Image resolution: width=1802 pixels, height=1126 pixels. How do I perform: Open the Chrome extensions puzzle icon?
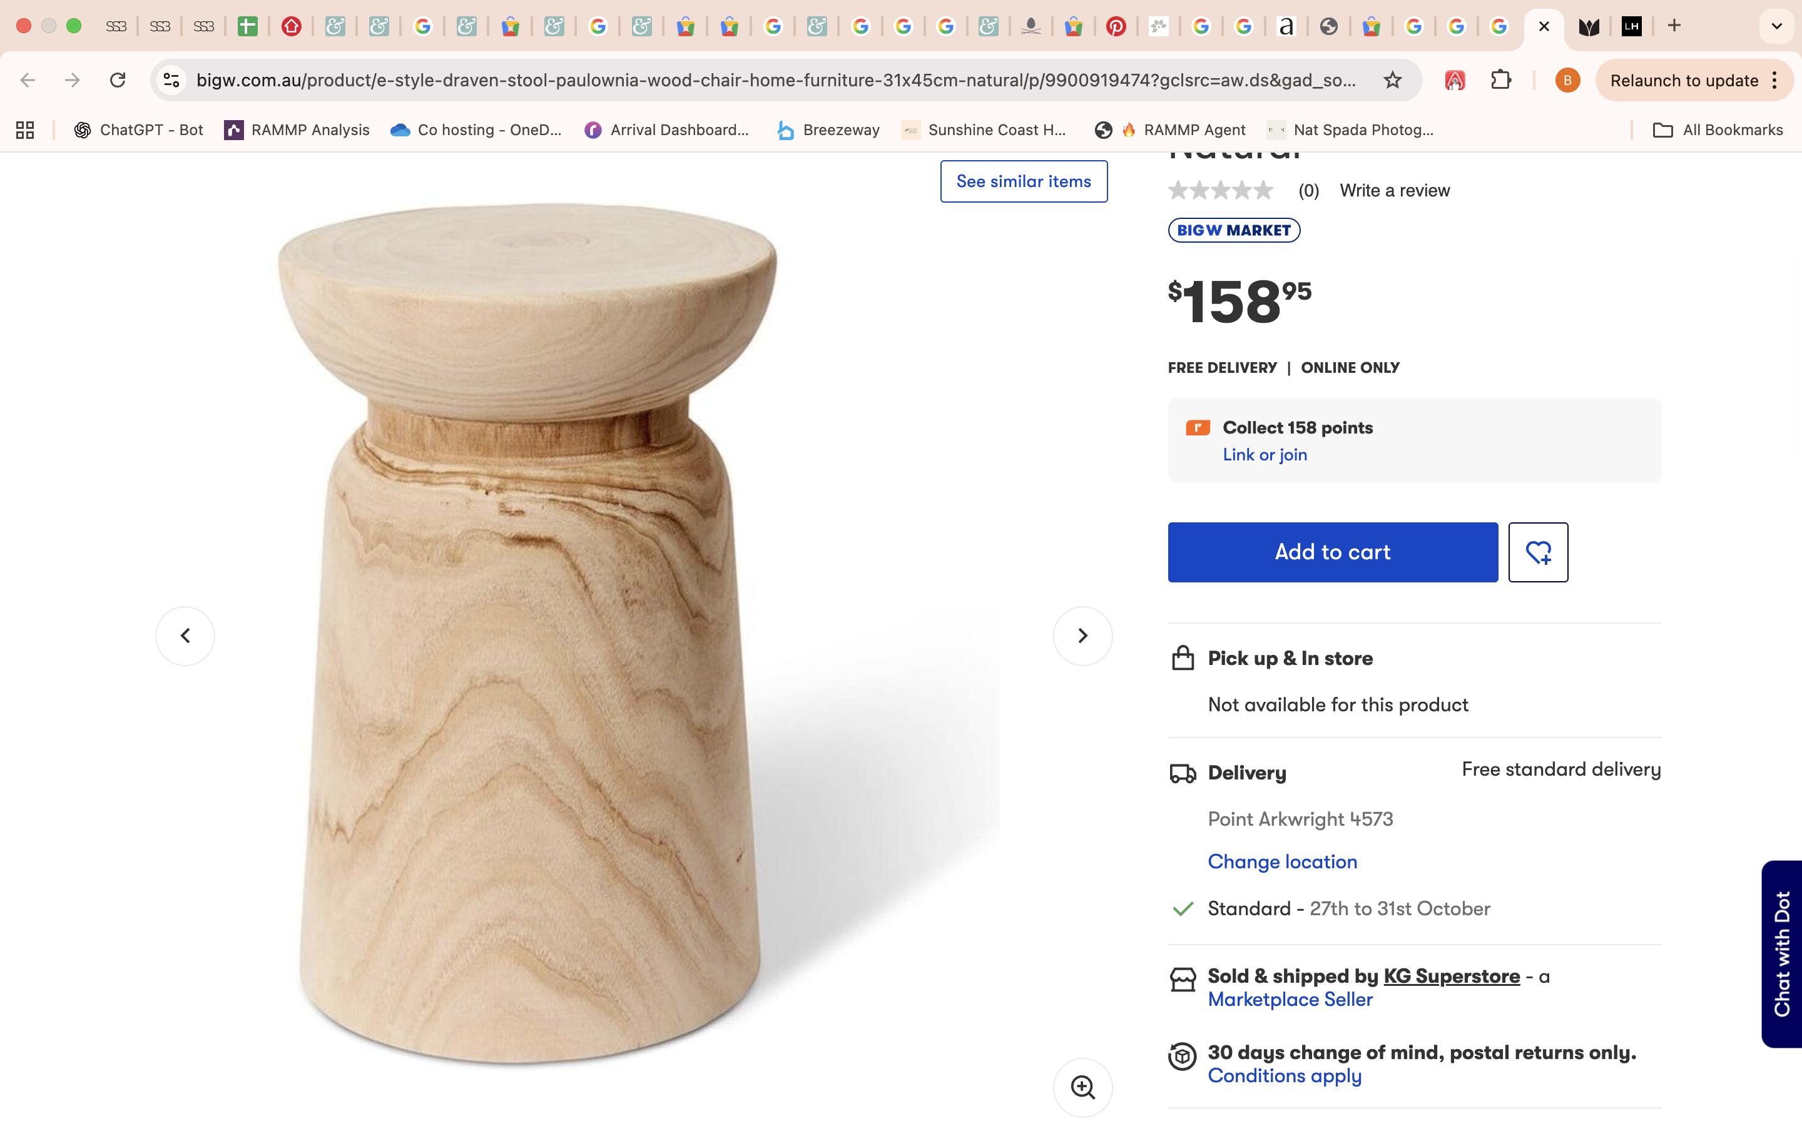click(1501, 81)
